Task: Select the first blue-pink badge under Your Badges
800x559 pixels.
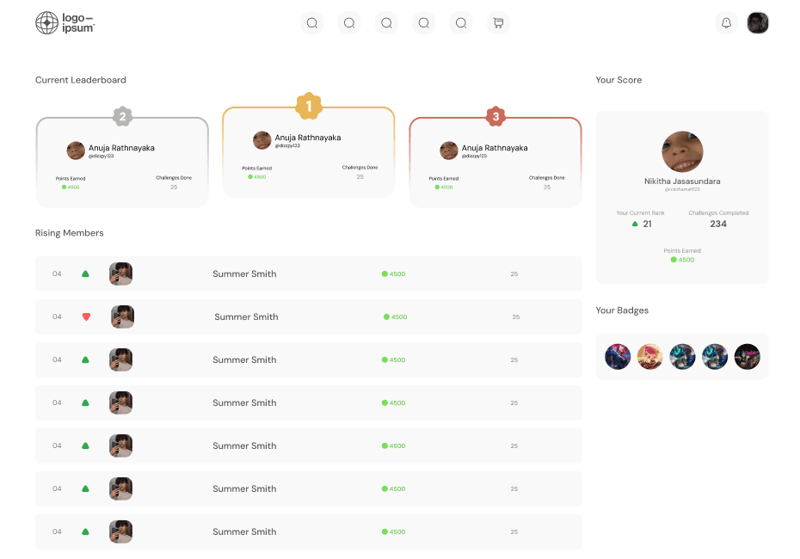Action: pos(618,357)
